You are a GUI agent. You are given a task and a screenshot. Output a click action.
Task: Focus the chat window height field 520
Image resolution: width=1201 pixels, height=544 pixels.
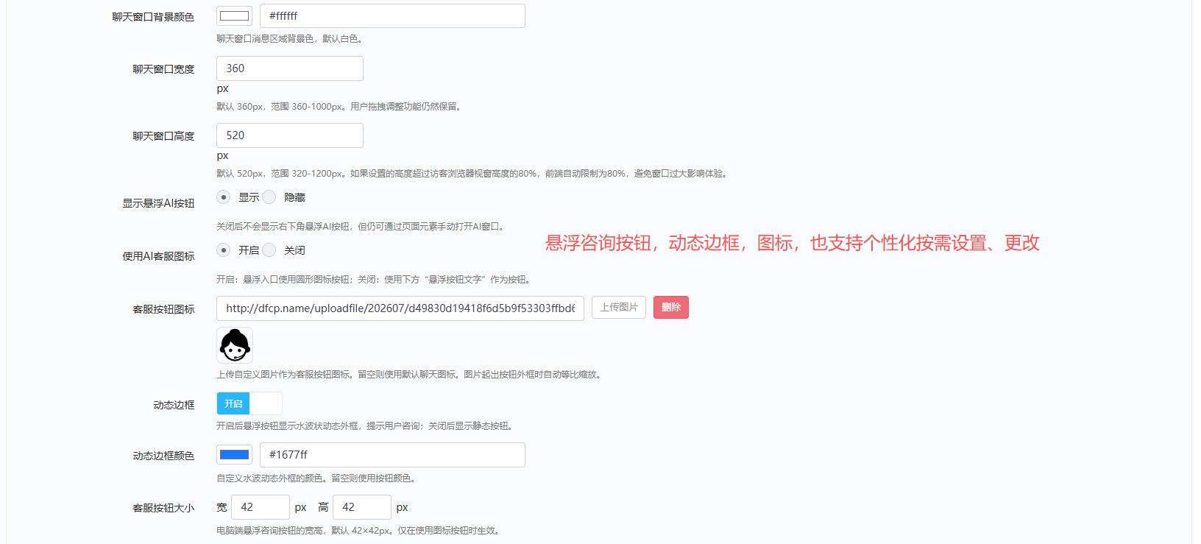[290, 135]
